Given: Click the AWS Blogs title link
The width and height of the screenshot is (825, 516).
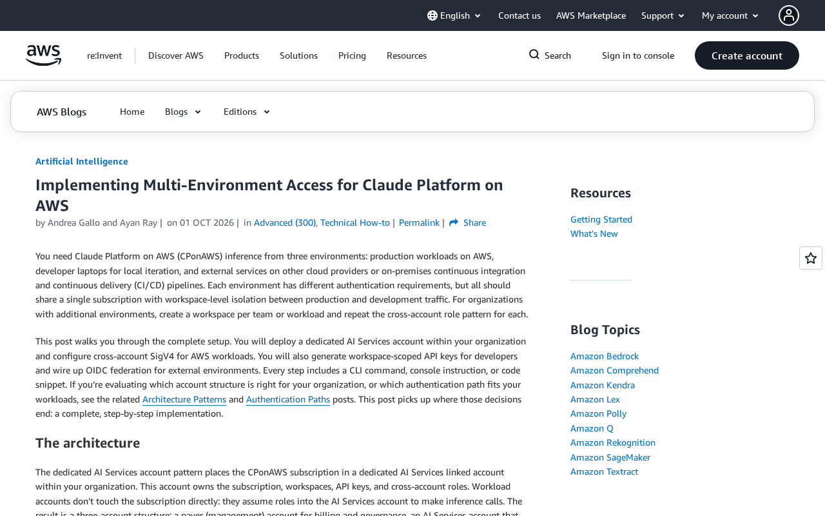Looking at the screenshot, I should [61, 112].
